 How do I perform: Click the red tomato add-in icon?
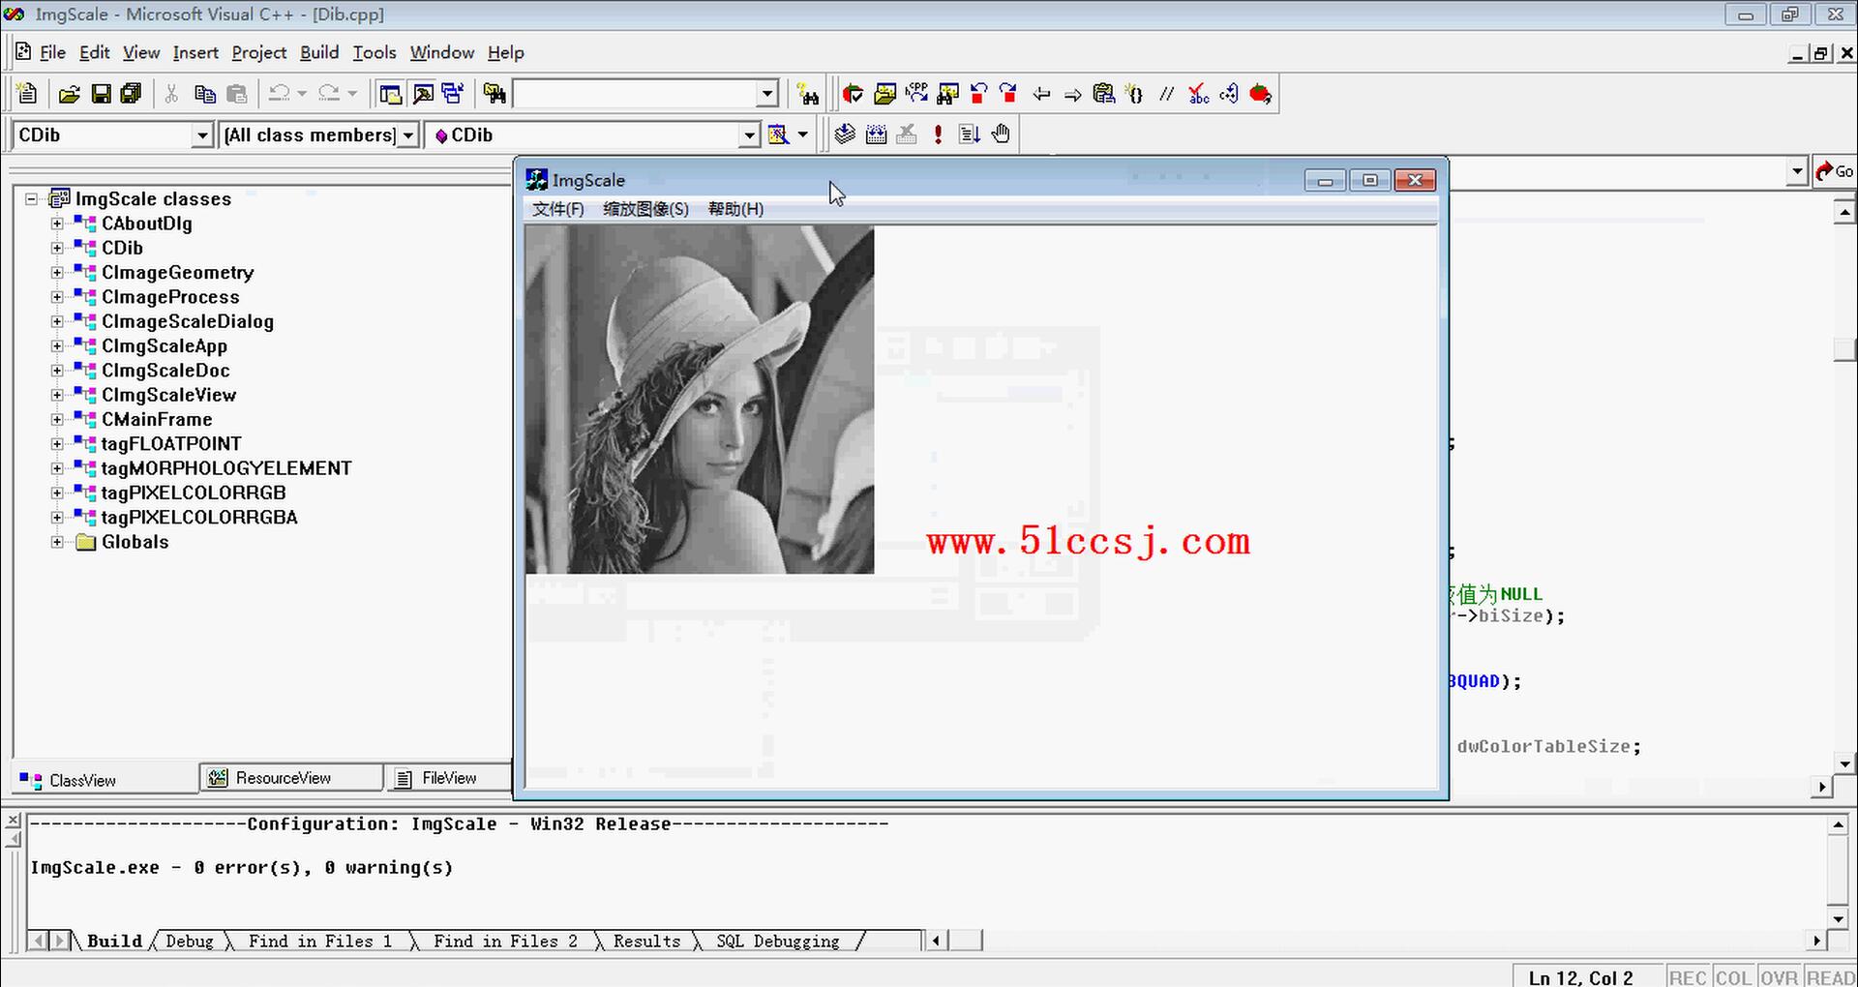click(x=1260, y=94)
